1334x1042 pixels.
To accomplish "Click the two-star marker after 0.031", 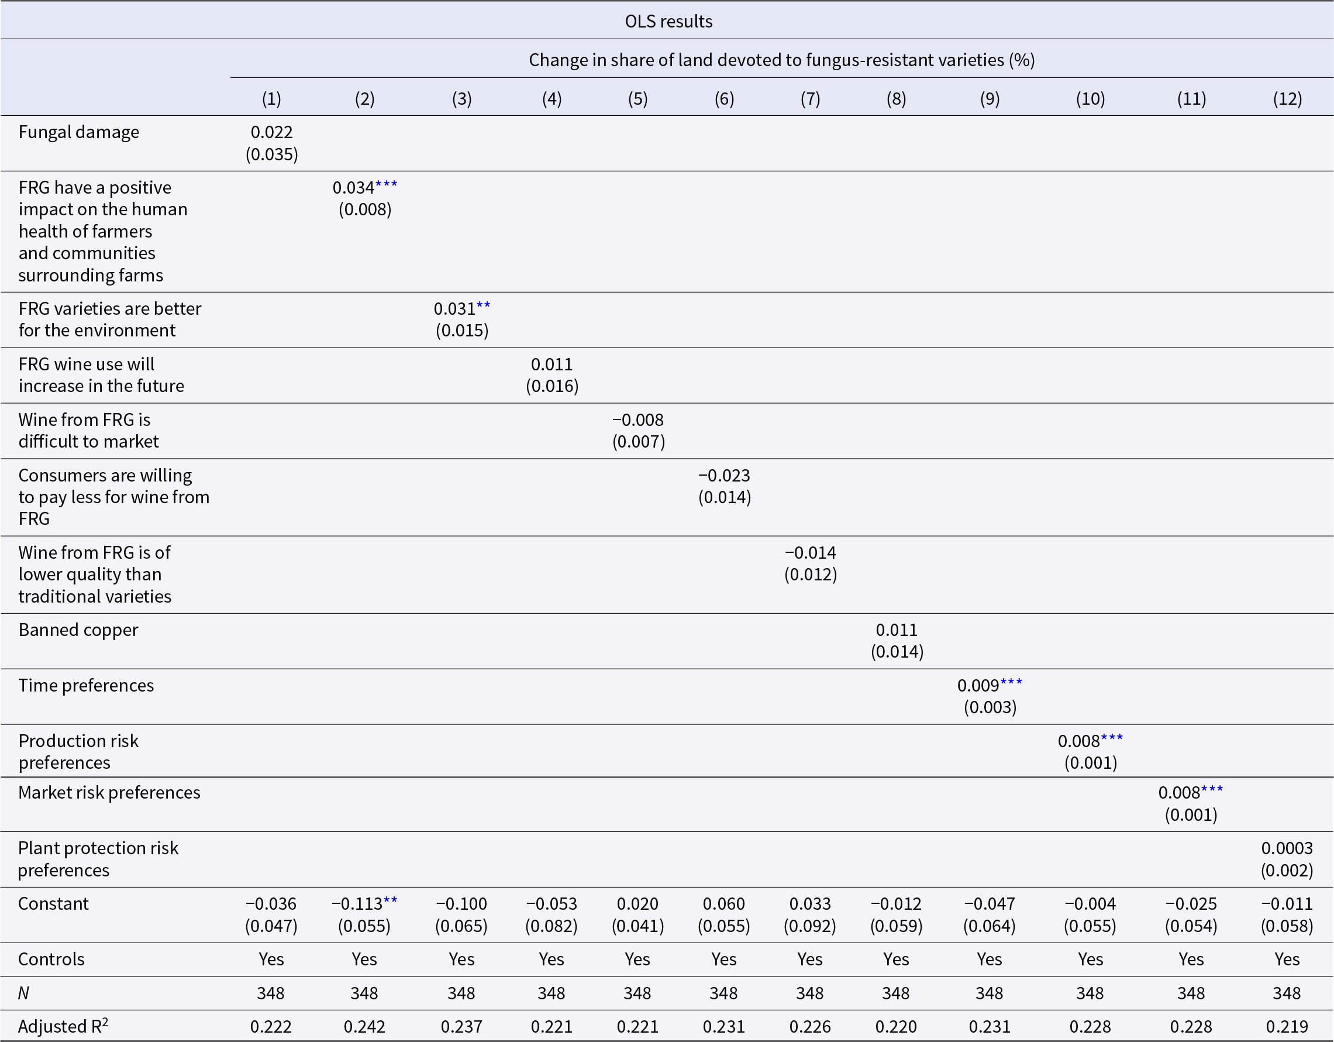I will (483, 305).
